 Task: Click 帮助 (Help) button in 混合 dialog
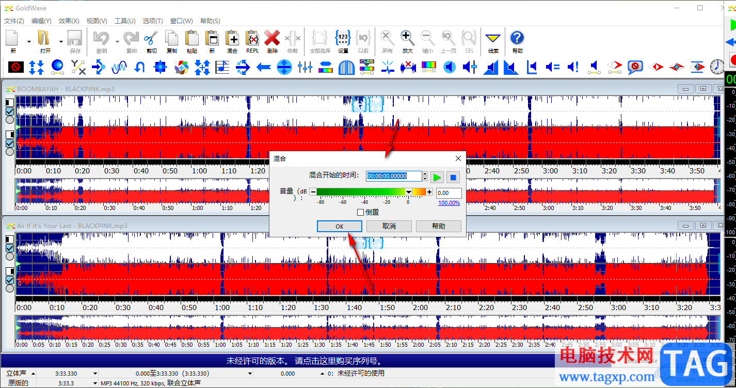(x=439, y=226)
